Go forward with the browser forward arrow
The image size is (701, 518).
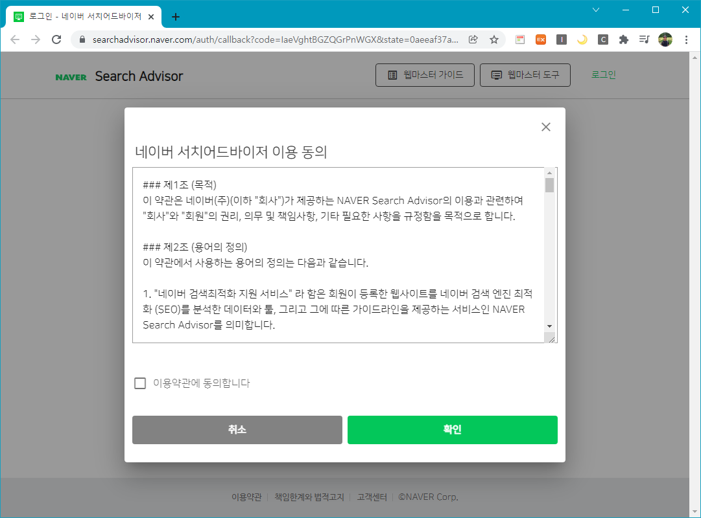click(x=35, y=39)
